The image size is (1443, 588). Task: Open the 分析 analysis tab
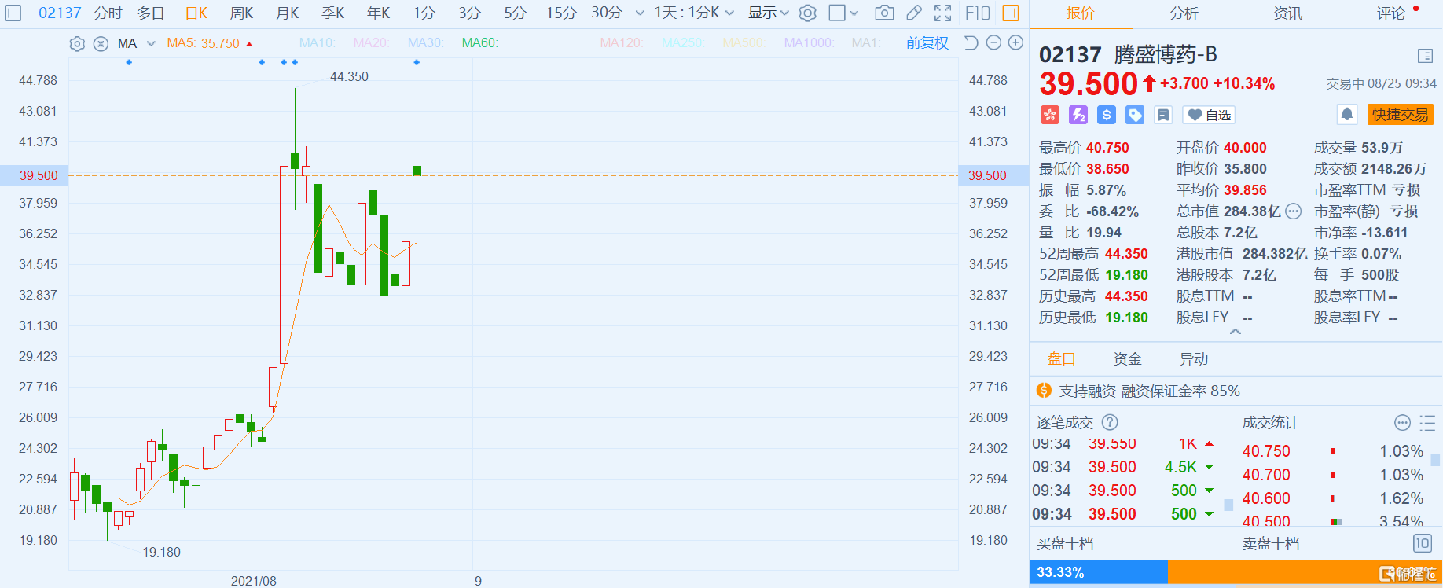pyautogui.click(x=1184, y=13)
